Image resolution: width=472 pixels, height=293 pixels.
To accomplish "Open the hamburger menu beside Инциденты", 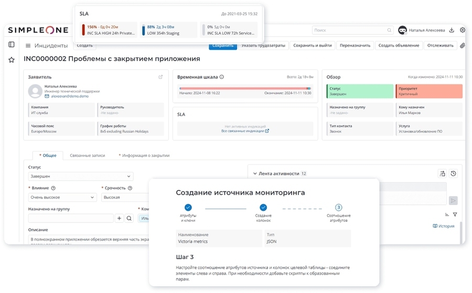I will point(28,46).
